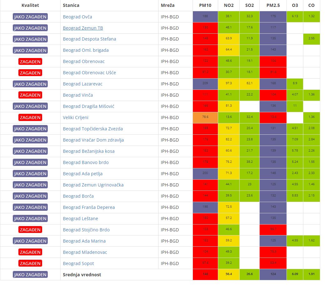
Task: Click the Stanica column header
Action: point(71,5)
